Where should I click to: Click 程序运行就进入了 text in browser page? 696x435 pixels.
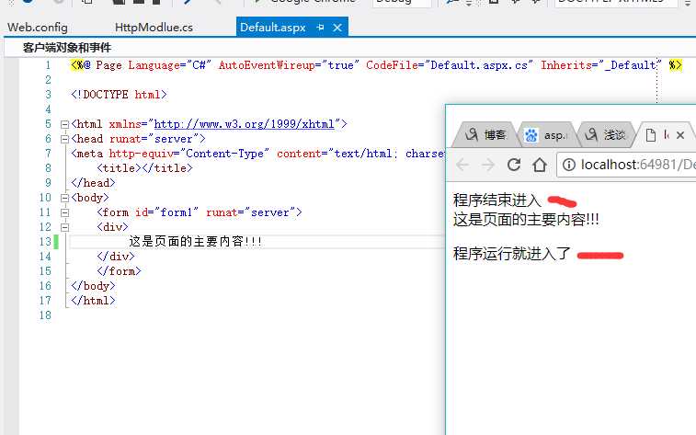tap(512, 254)
